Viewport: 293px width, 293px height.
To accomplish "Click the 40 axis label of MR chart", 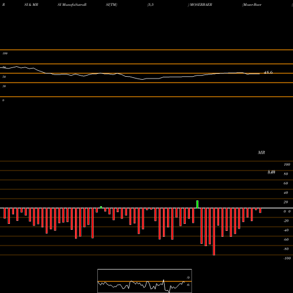I will pyautogui.click(x=286, y=193).
